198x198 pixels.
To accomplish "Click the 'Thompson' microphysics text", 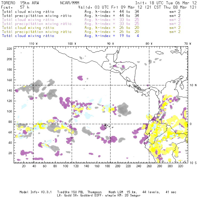I will (94, 192).
